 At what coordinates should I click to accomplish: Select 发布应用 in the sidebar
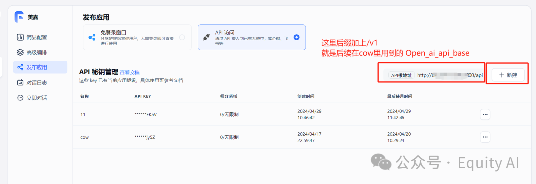40,67
